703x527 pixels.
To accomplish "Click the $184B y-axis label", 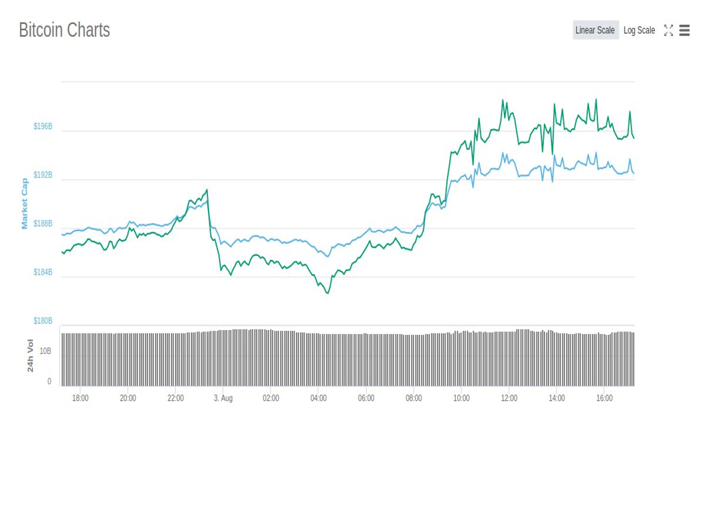I will (43, 272).
